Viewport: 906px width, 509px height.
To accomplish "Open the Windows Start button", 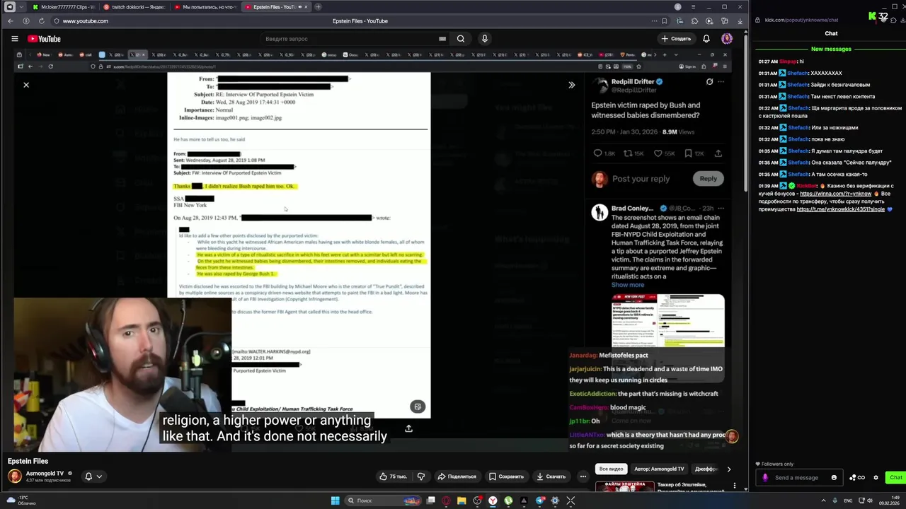I will 335,501.
